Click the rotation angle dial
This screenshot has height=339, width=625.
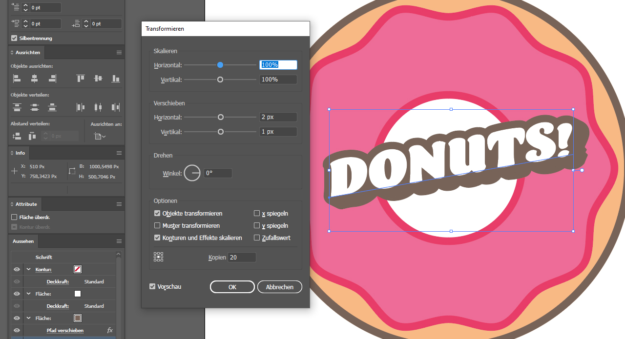click(x=192, y=173)
